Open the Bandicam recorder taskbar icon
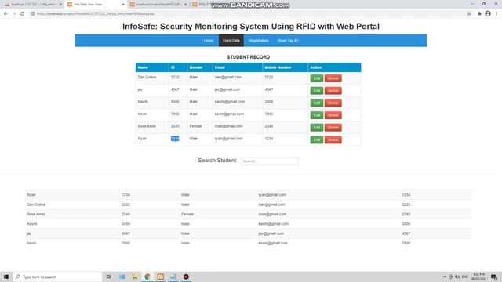 [x=186, y=277]
